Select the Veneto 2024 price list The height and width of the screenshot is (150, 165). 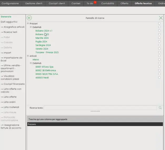pos(42,49)
